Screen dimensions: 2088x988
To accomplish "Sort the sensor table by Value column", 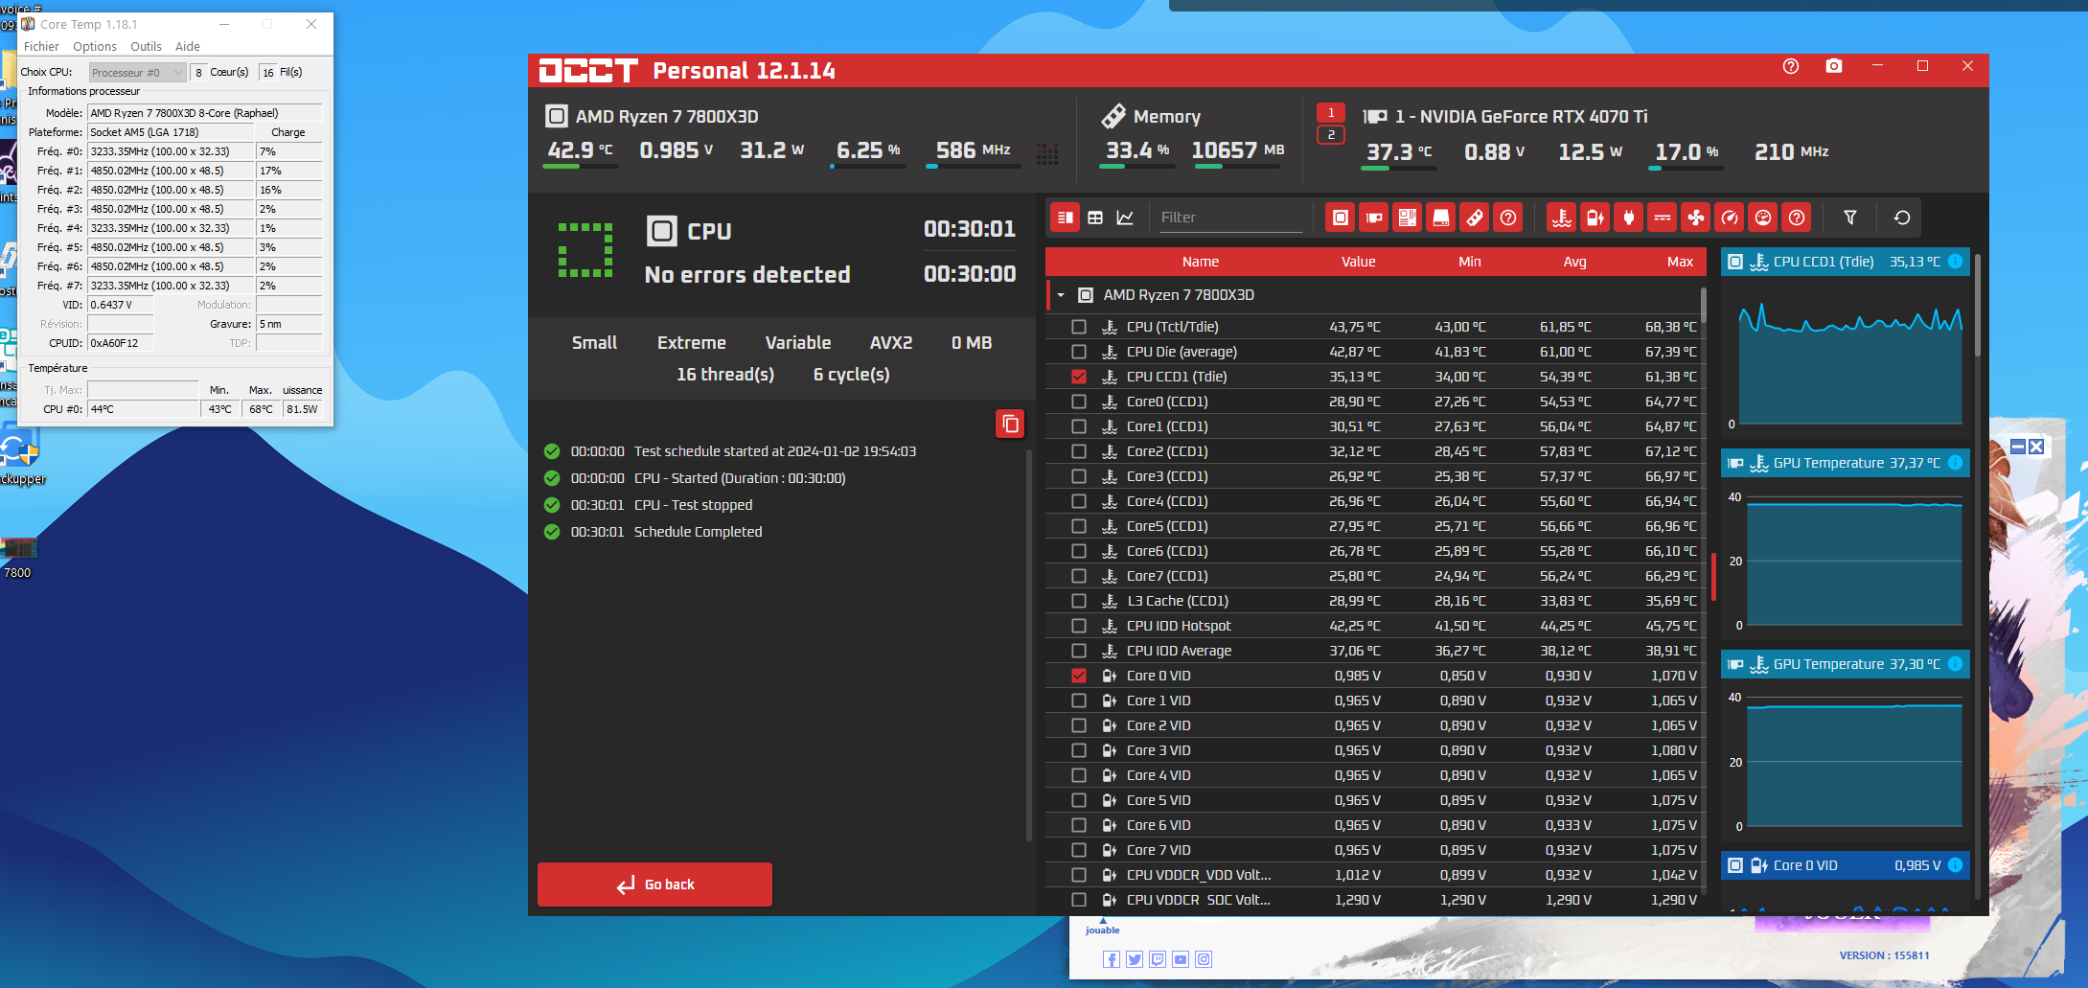I will (x=1358, y=262).
